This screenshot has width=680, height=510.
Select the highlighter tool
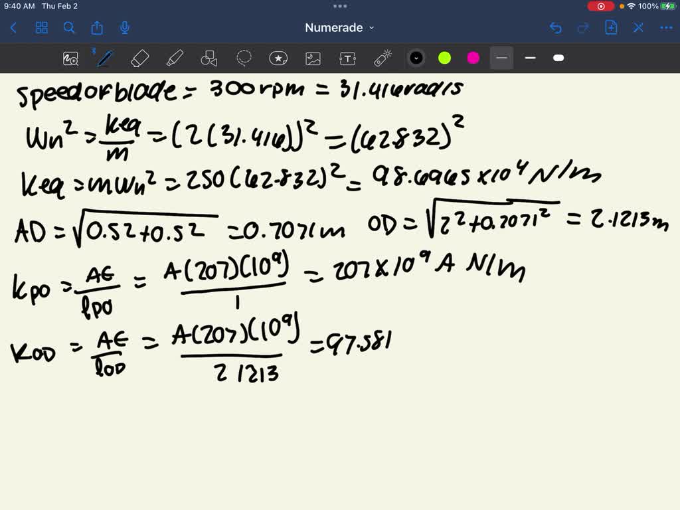pos(174,58)
